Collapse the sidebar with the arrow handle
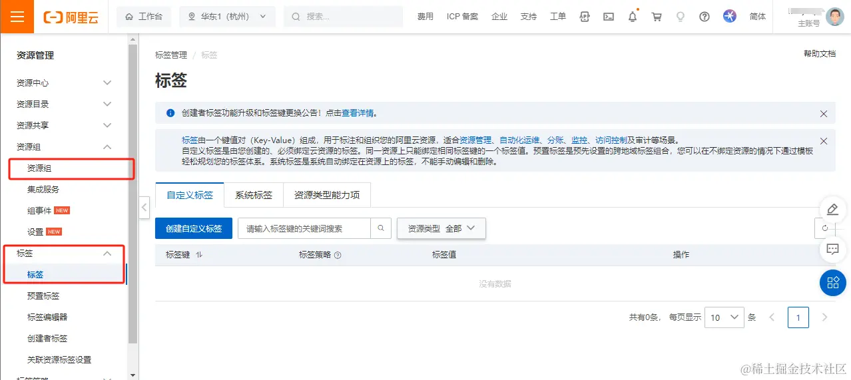Viewport: 851px width, 380px height. tap(144, 207)
